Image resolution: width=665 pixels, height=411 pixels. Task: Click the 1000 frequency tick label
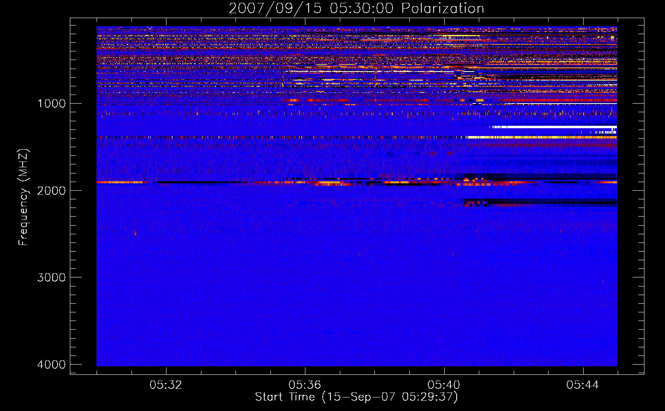tap(51, 103)
